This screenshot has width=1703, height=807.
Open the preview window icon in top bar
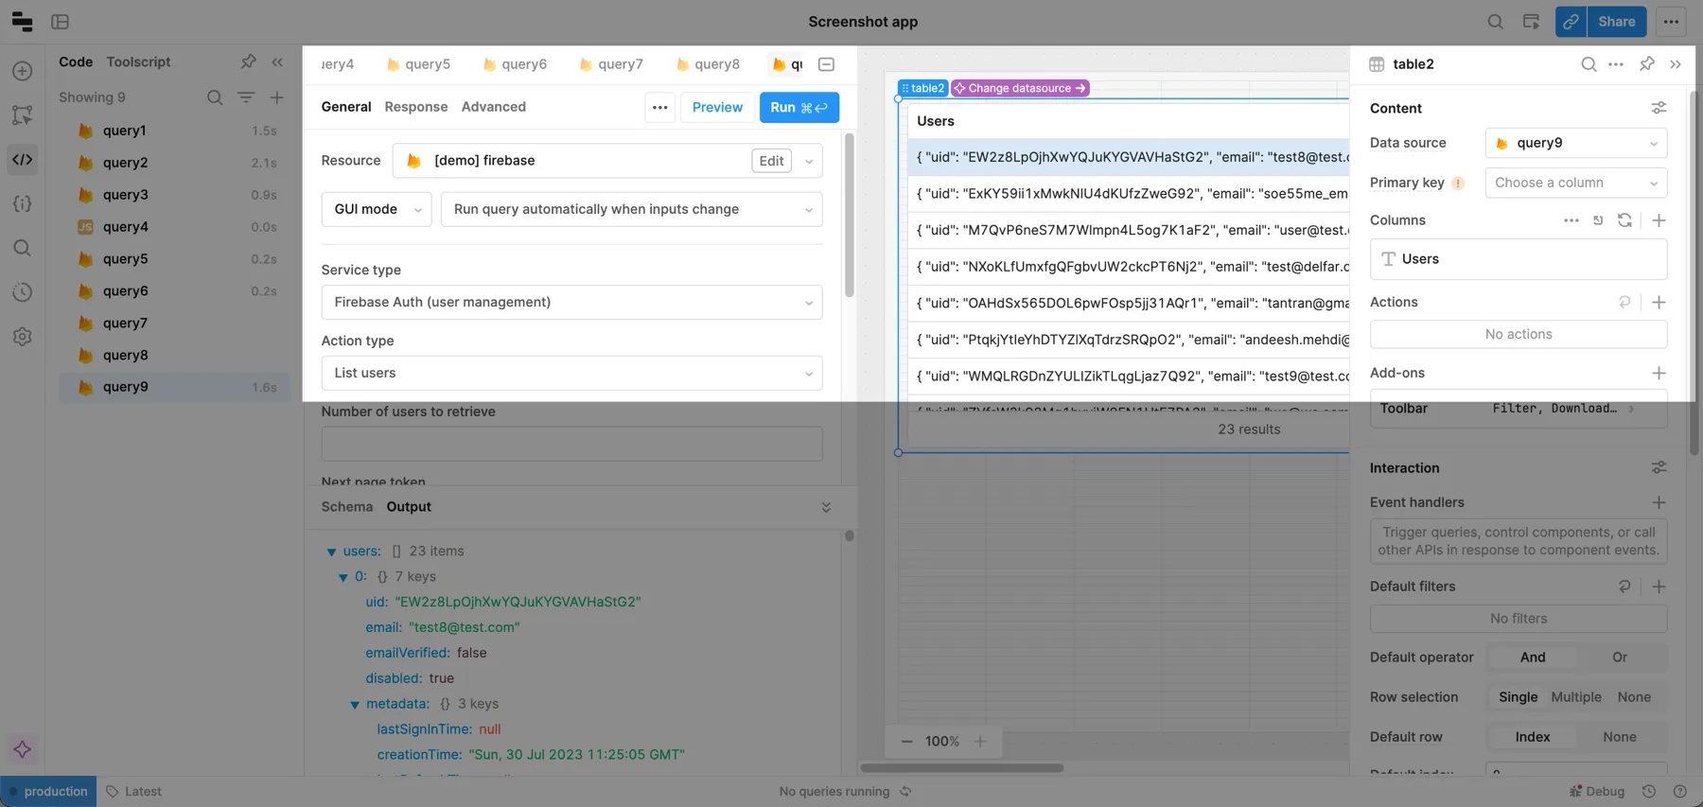[x=1531, y=21]
